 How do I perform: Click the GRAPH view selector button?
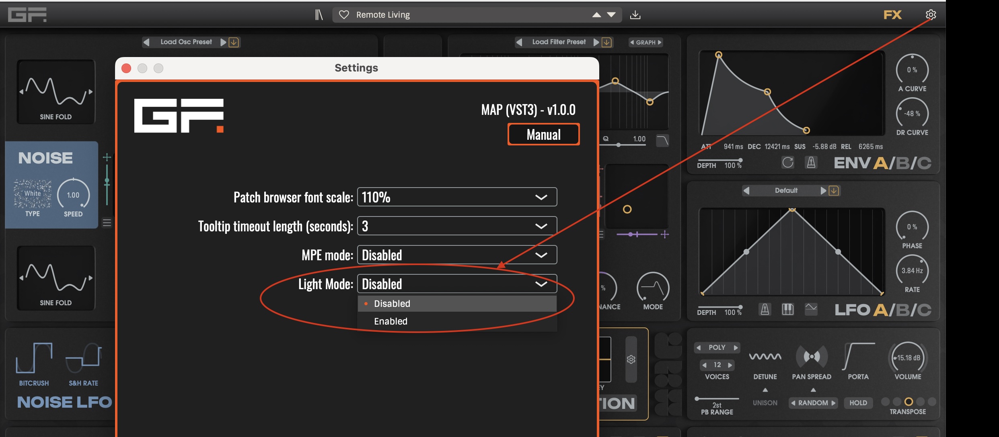point(645,42)
